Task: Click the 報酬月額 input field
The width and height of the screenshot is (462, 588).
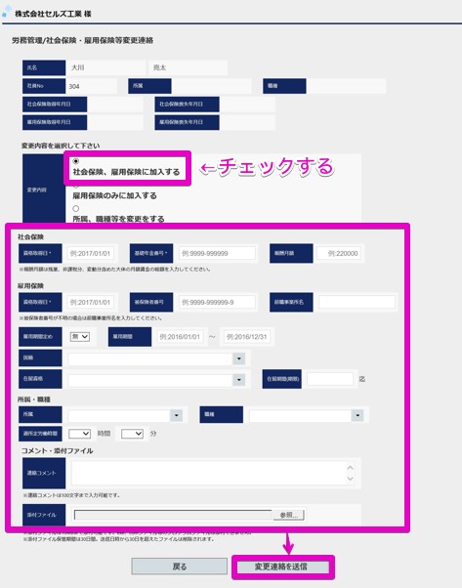Action: (x=339, y=254)
